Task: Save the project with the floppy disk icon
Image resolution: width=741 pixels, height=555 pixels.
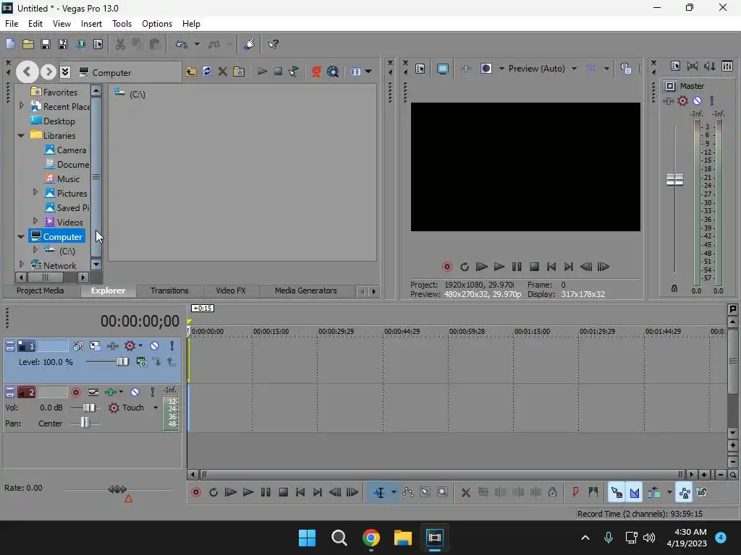Action: point(46,44)
